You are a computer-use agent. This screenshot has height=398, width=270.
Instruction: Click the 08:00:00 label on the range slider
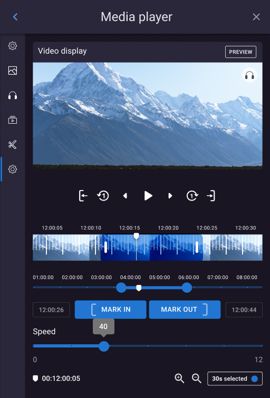pyautogui.click(x=247, y=277)
